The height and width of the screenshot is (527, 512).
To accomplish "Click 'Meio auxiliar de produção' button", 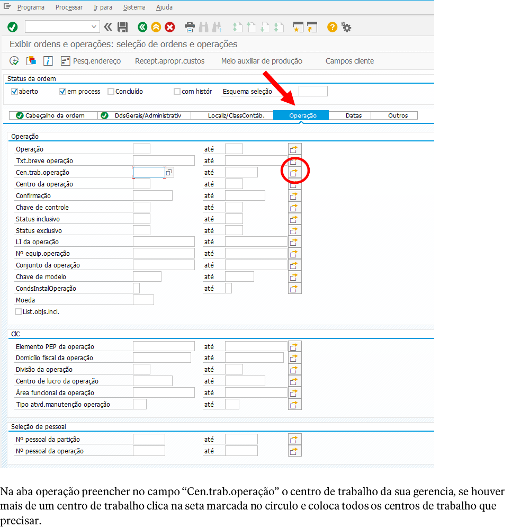I will 262,61.
